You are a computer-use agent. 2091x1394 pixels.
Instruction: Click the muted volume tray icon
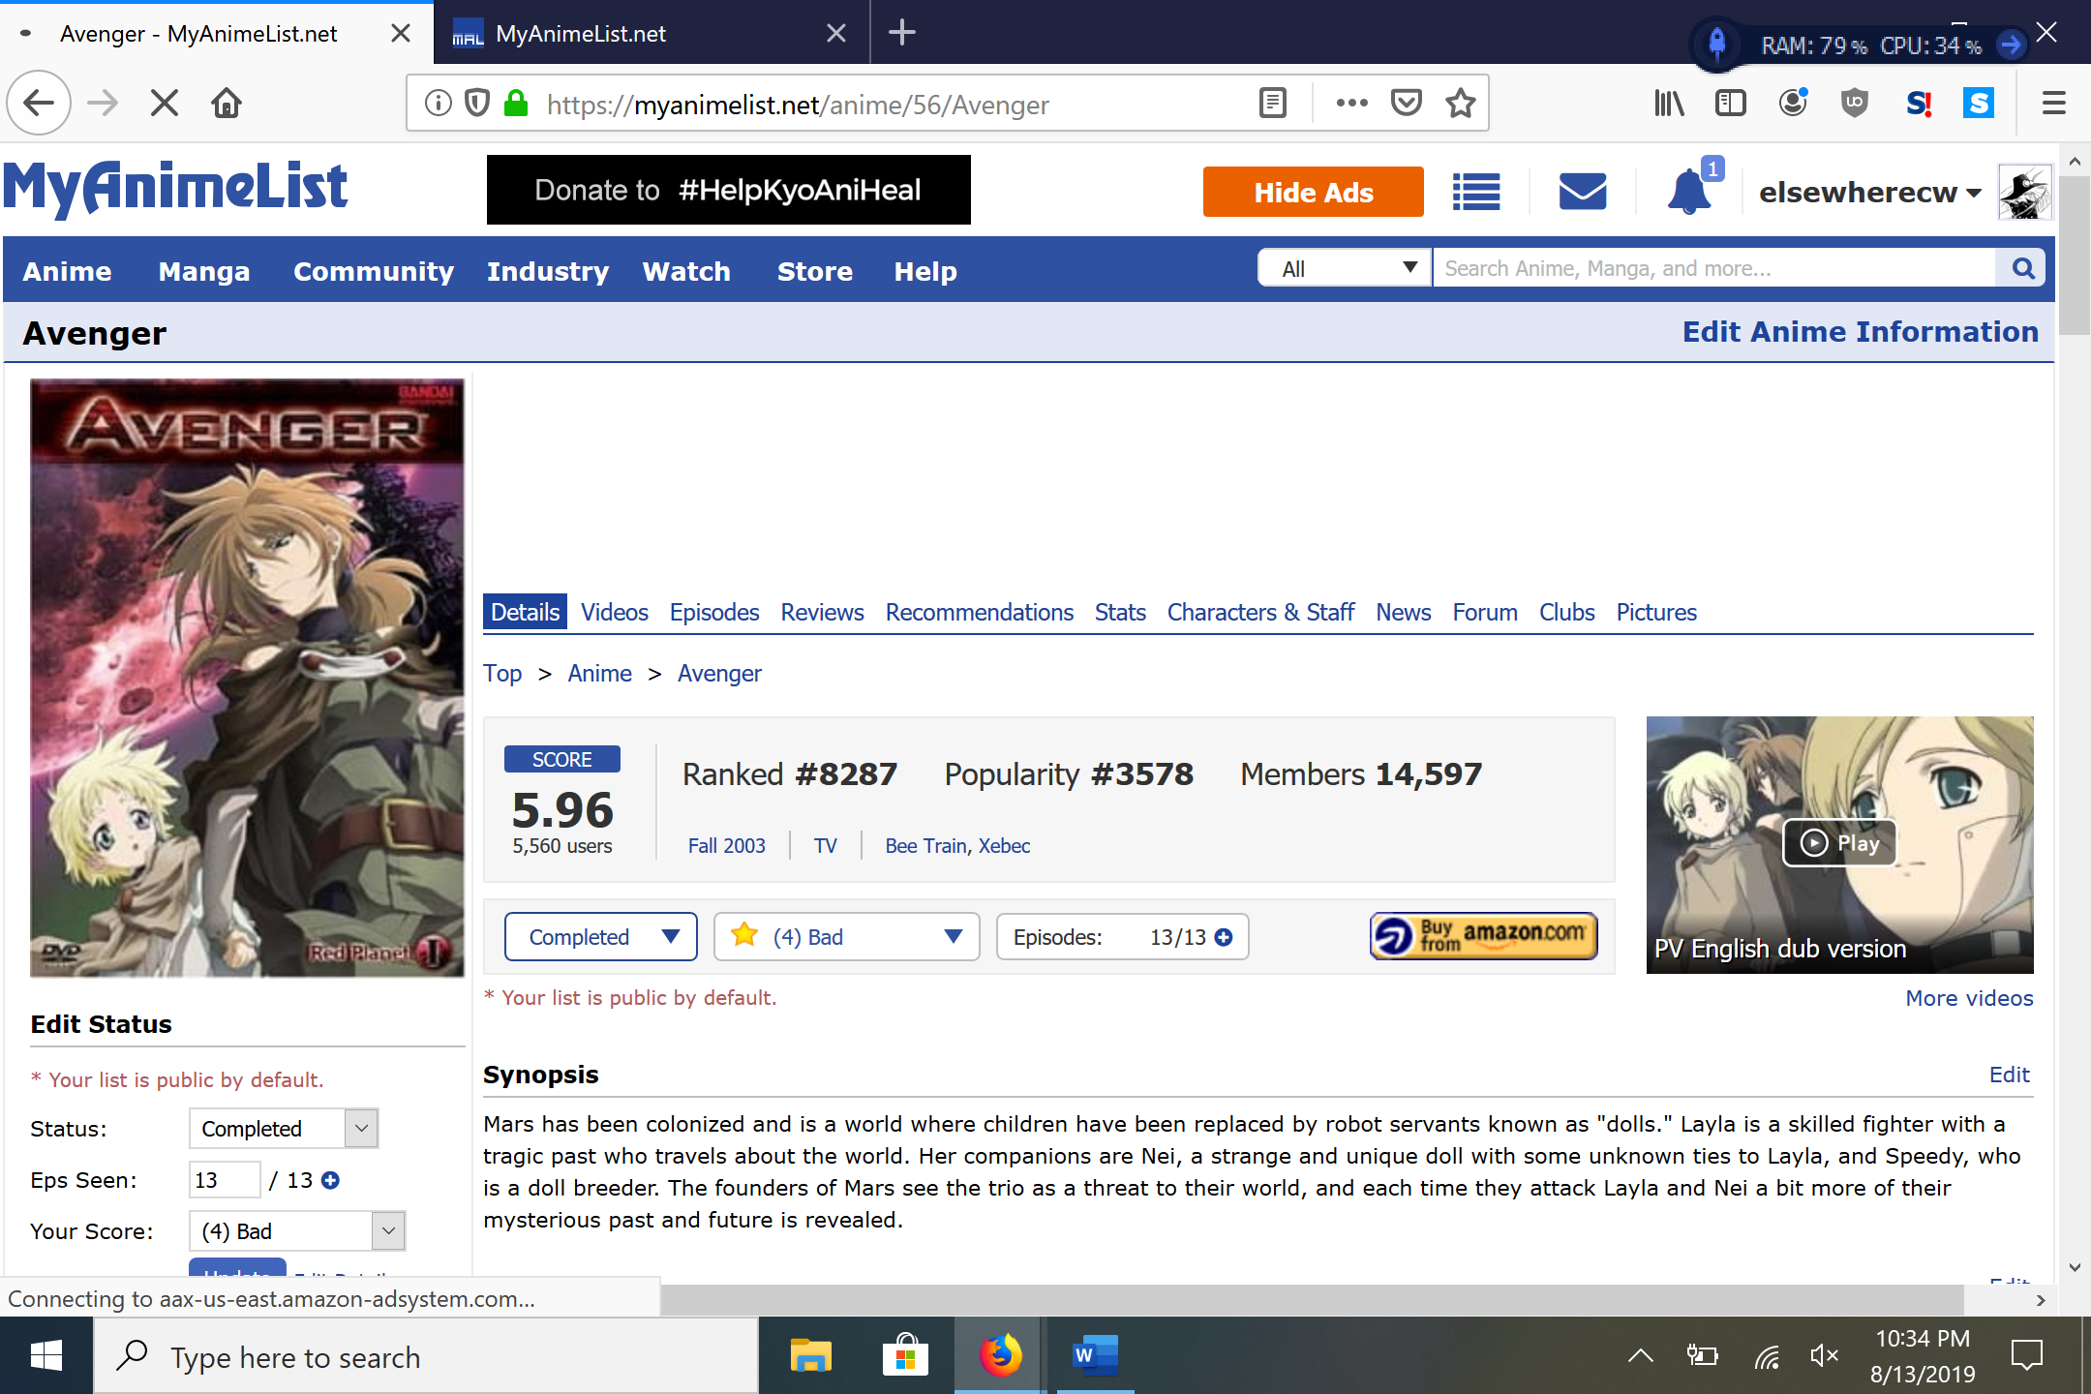click(1824, 1356)
